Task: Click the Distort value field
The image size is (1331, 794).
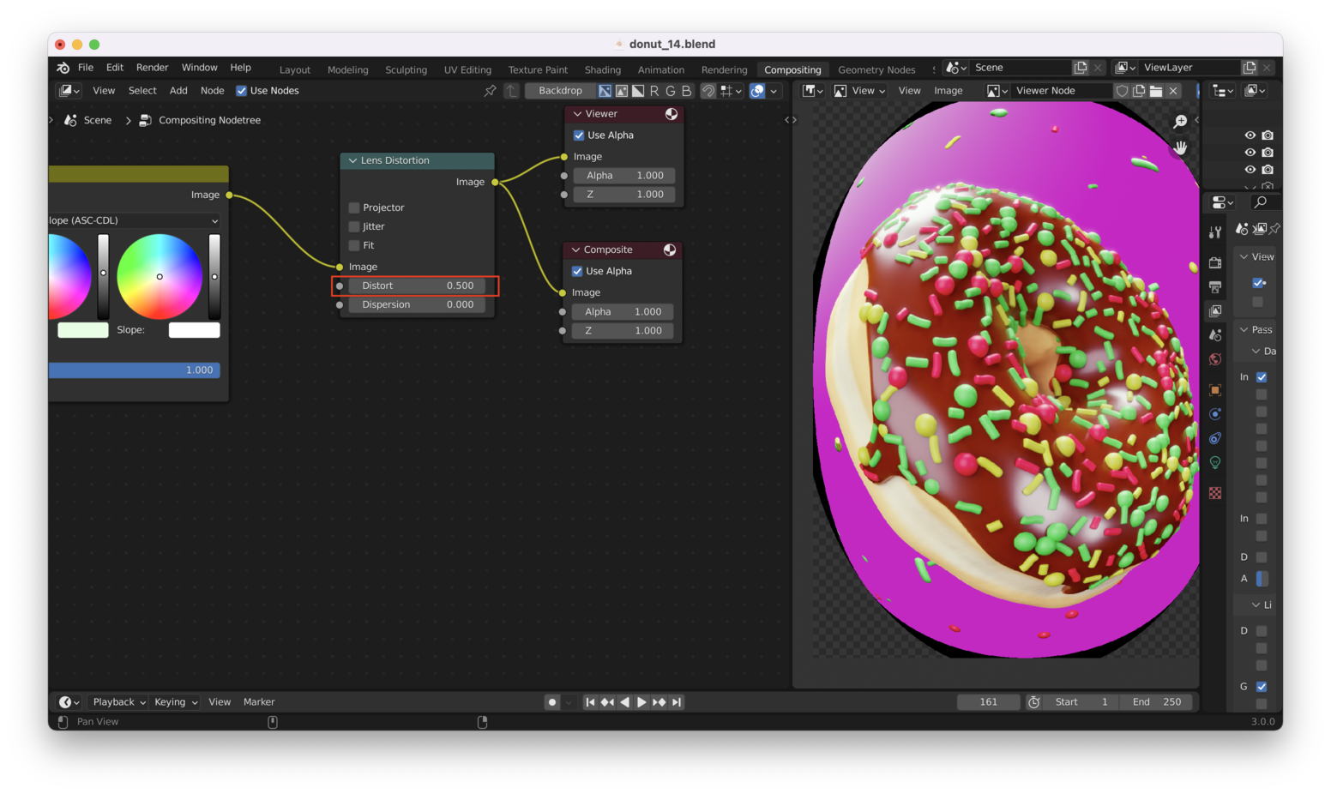Action: point(418,286)
